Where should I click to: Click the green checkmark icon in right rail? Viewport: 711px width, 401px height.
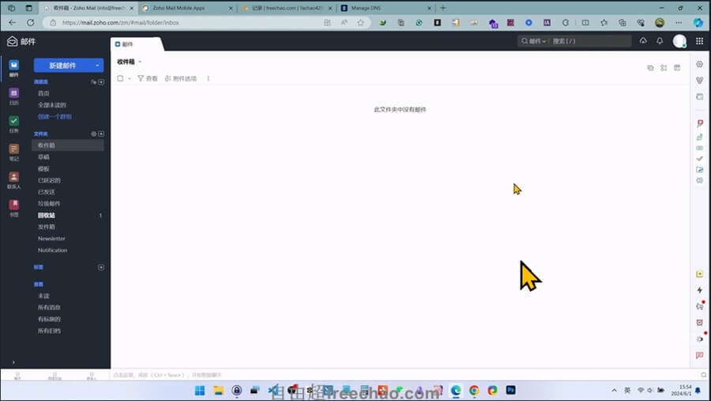700,158
